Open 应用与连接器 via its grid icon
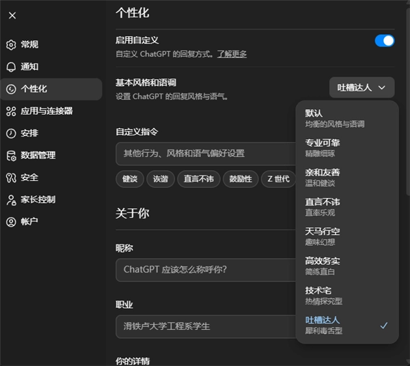The width and height of the screenshot is (410, 366). pyautogui.click(x=11, y=111)
